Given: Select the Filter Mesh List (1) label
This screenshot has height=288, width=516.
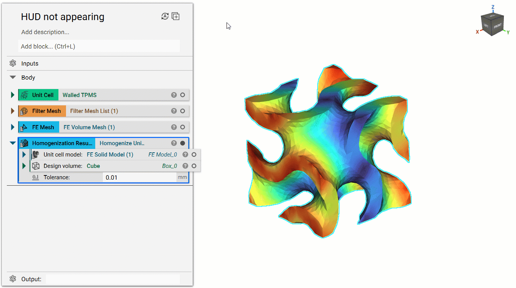Looking at the screenshot, I should (94, 111).
